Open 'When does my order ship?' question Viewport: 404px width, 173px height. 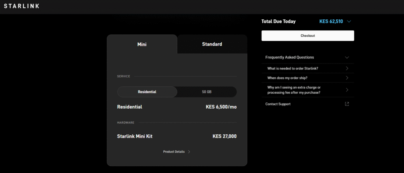pos(308,77)
